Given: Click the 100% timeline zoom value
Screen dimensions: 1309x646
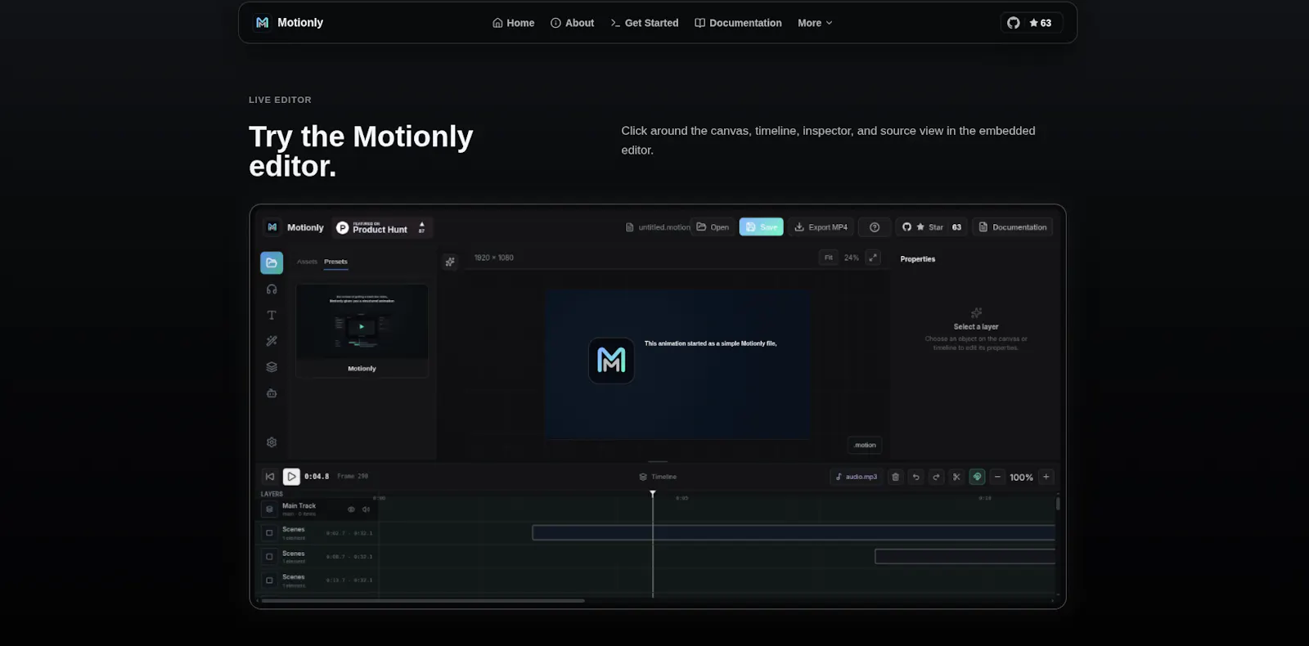Looking at the screenshot, I should point(1021,478).
